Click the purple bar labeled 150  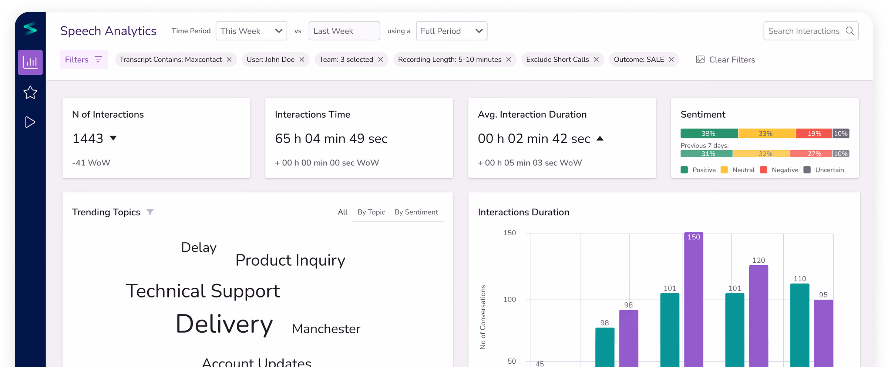point(694,300)
